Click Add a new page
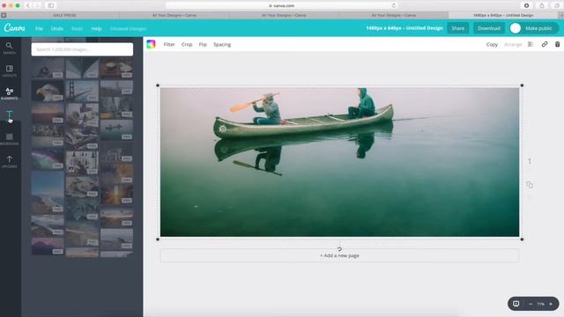The image size is (564, 317). [339, 255]
